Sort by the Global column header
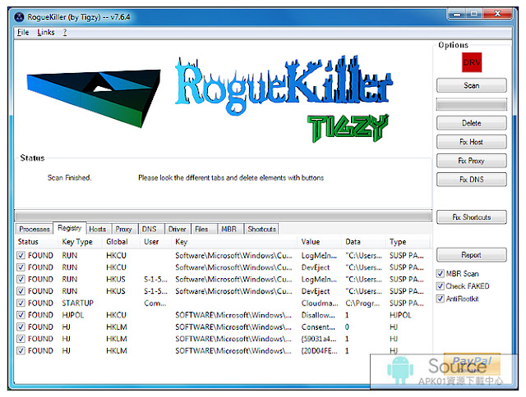The width and height of the screenshot is (526, 397). [x=122, y=242]
